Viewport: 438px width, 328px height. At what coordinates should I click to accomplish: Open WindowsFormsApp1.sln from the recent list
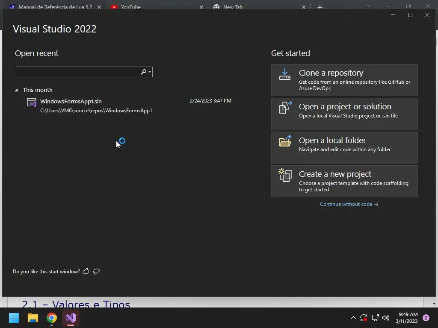coord(129,105)
